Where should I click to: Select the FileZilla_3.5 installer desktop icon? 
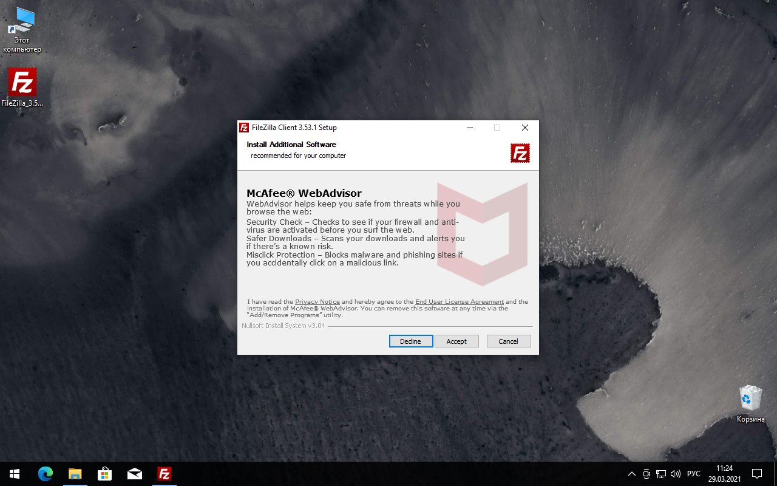coord(22,87)
